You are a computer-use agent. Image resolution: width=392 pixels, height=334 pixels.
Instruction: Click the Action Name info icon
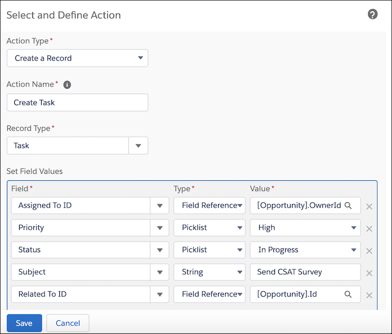(x=67, y=85)
